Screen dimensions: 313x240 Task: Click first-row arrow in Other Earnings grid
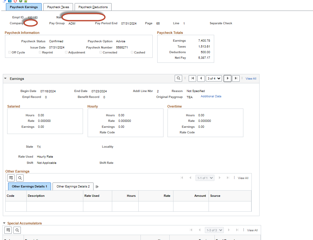pos(182,178)
